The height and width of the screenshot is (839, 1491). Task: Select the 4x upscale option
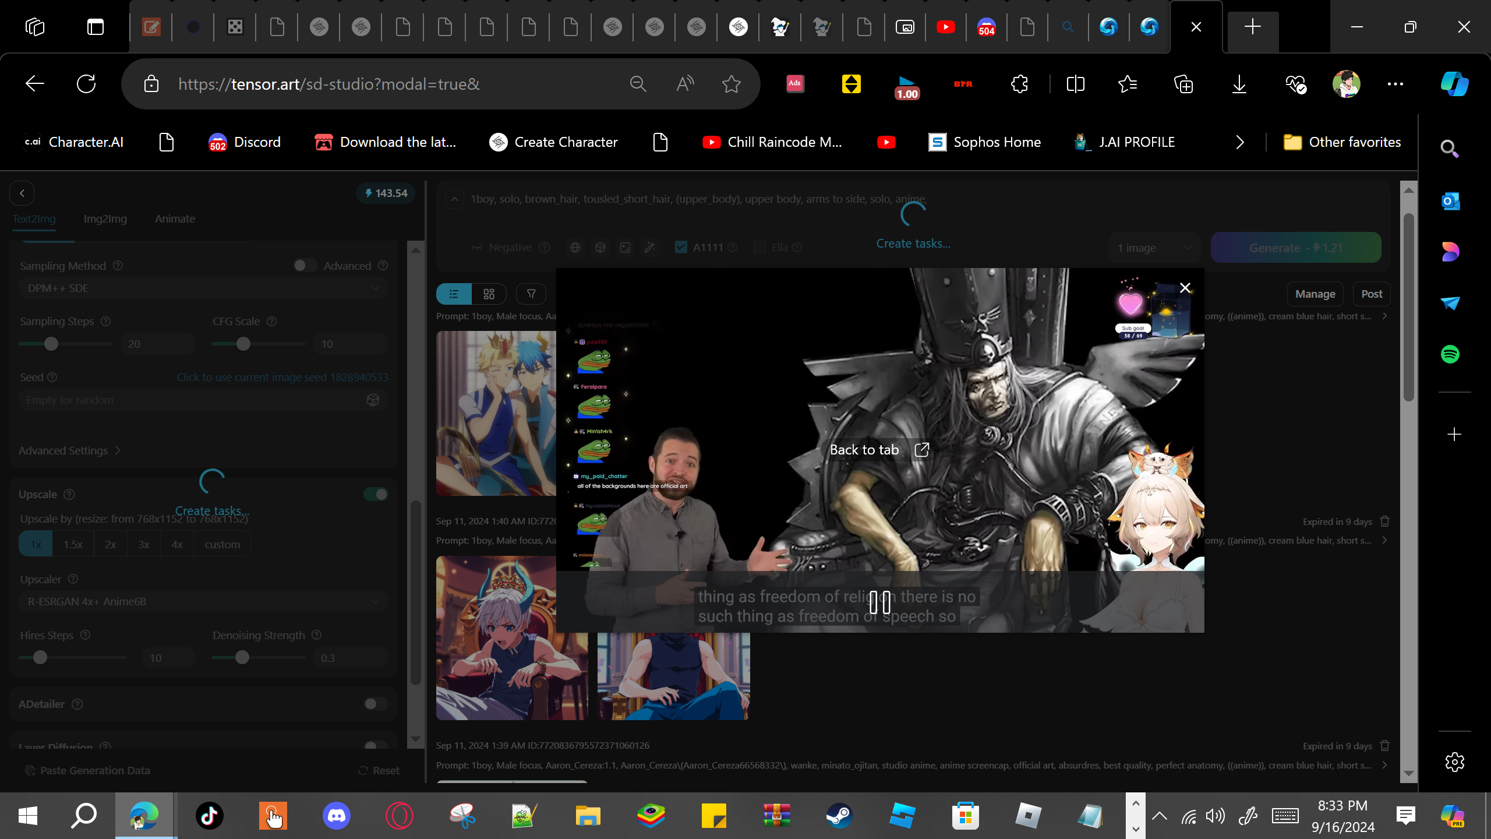177,544
